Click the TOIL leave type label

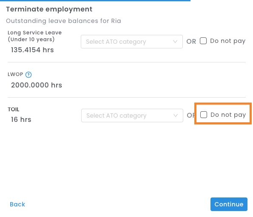pos(14,110)
